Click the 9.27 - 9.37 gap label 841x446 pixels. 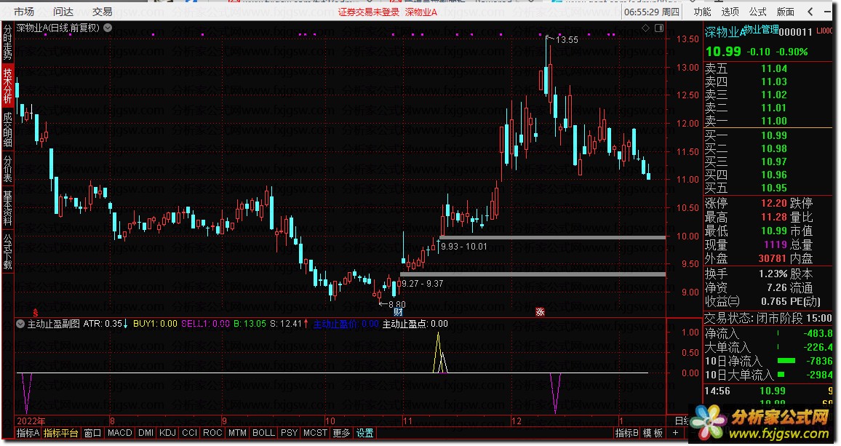(422, 283)
